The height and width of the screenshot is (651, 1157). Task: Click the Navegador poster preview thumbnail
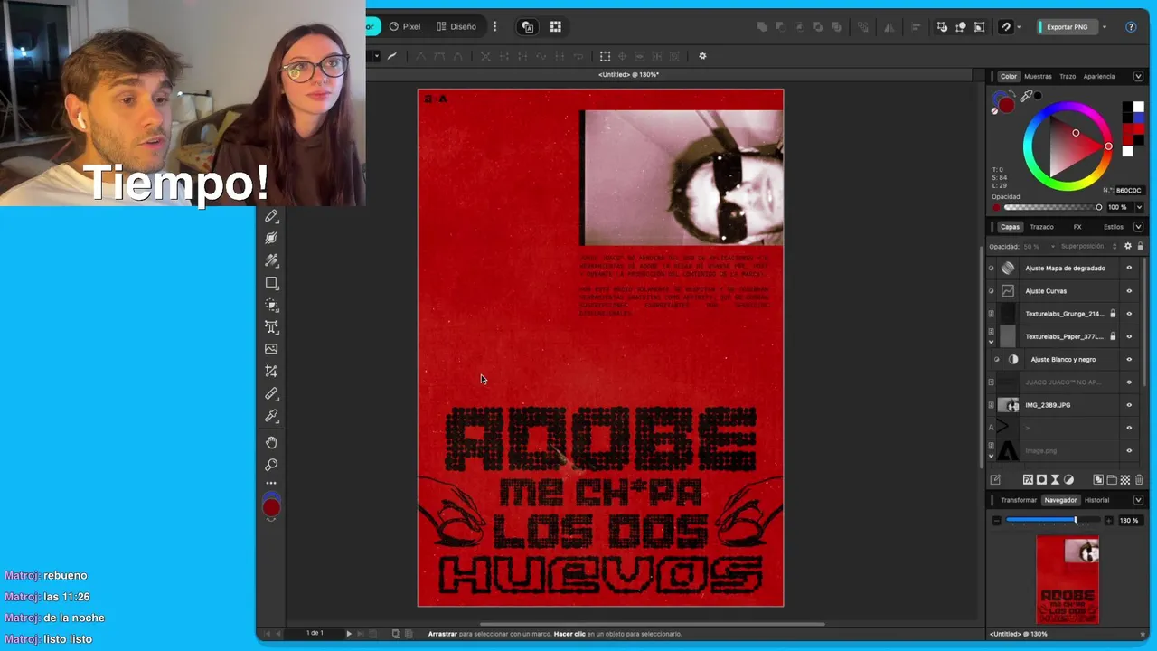[1068, 579]
